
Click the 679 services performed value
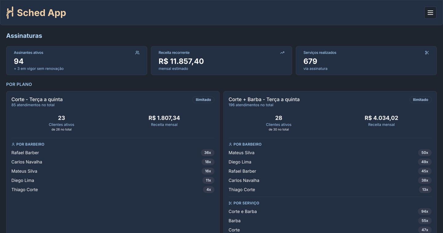[x=310, y=61]
